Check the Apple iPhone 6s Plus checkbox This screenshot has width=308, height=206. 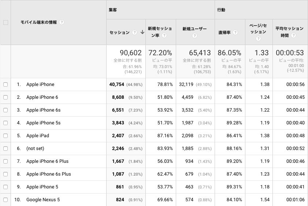[x=5, y=174]
